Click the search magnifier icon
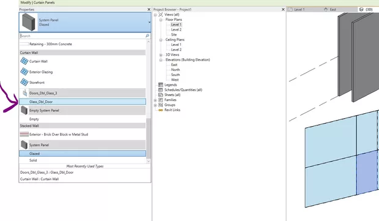 147,36
